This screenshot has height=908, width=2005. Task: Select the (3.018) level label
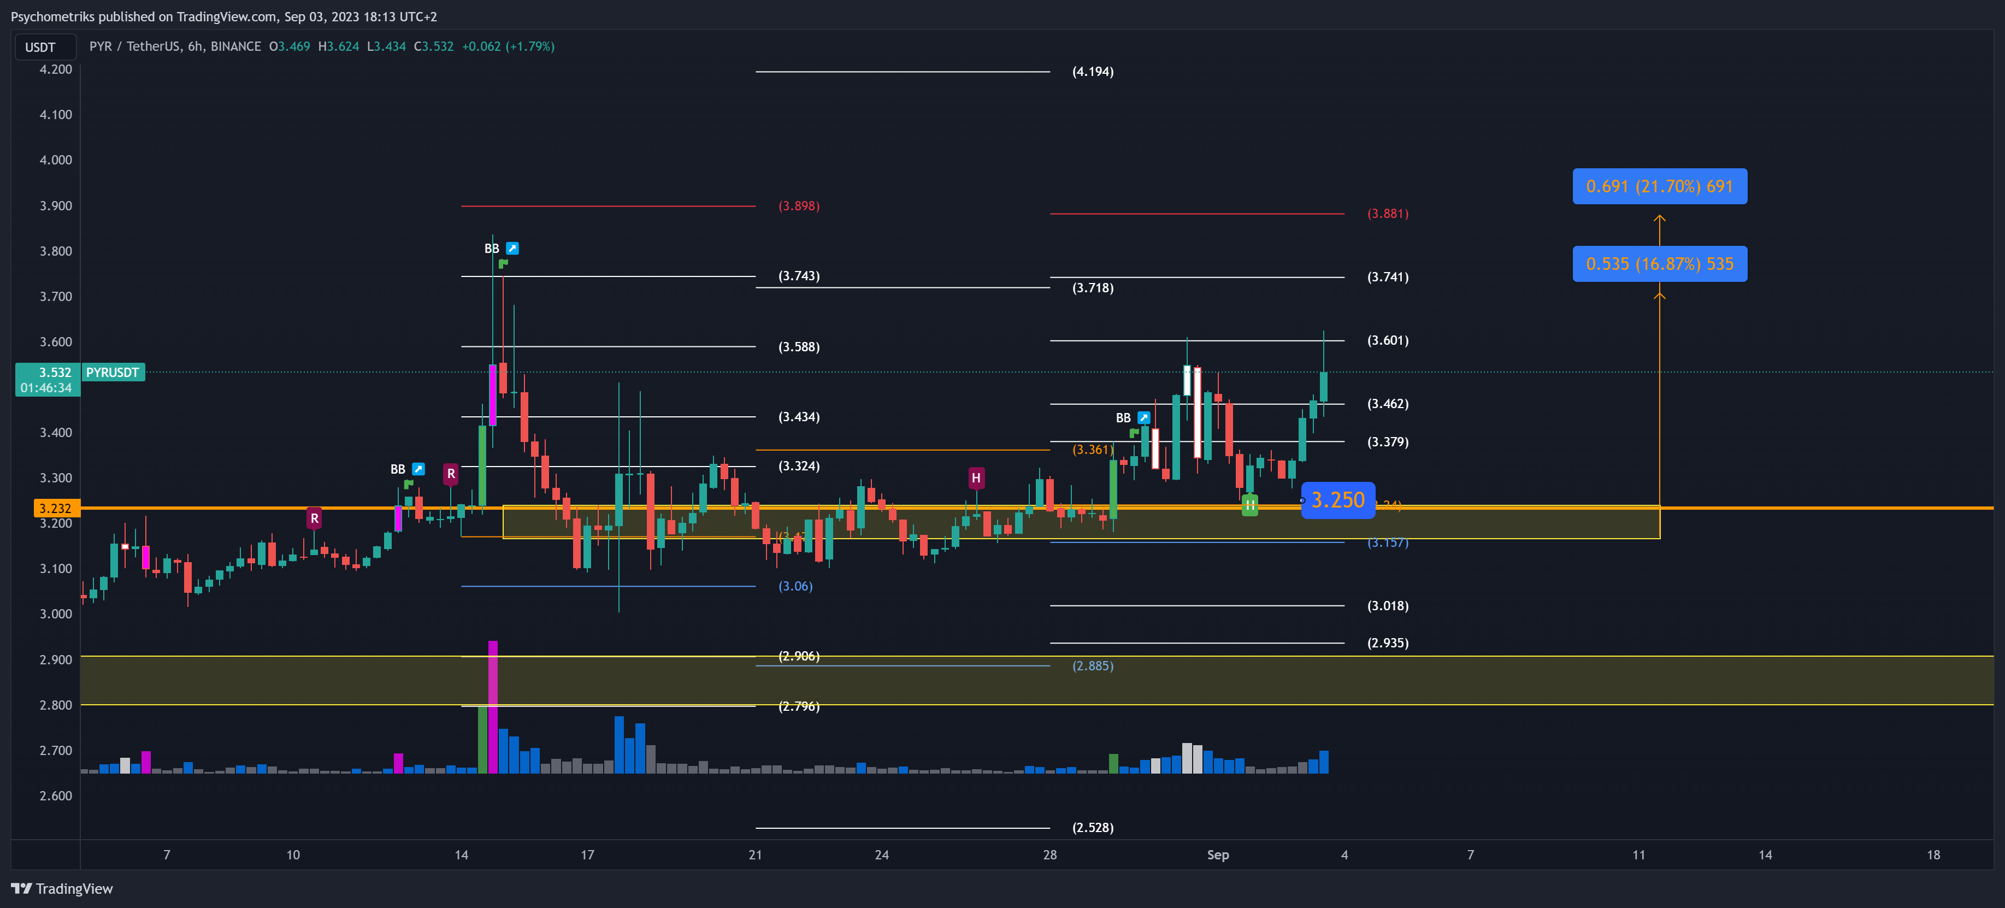click(1388, 606)
